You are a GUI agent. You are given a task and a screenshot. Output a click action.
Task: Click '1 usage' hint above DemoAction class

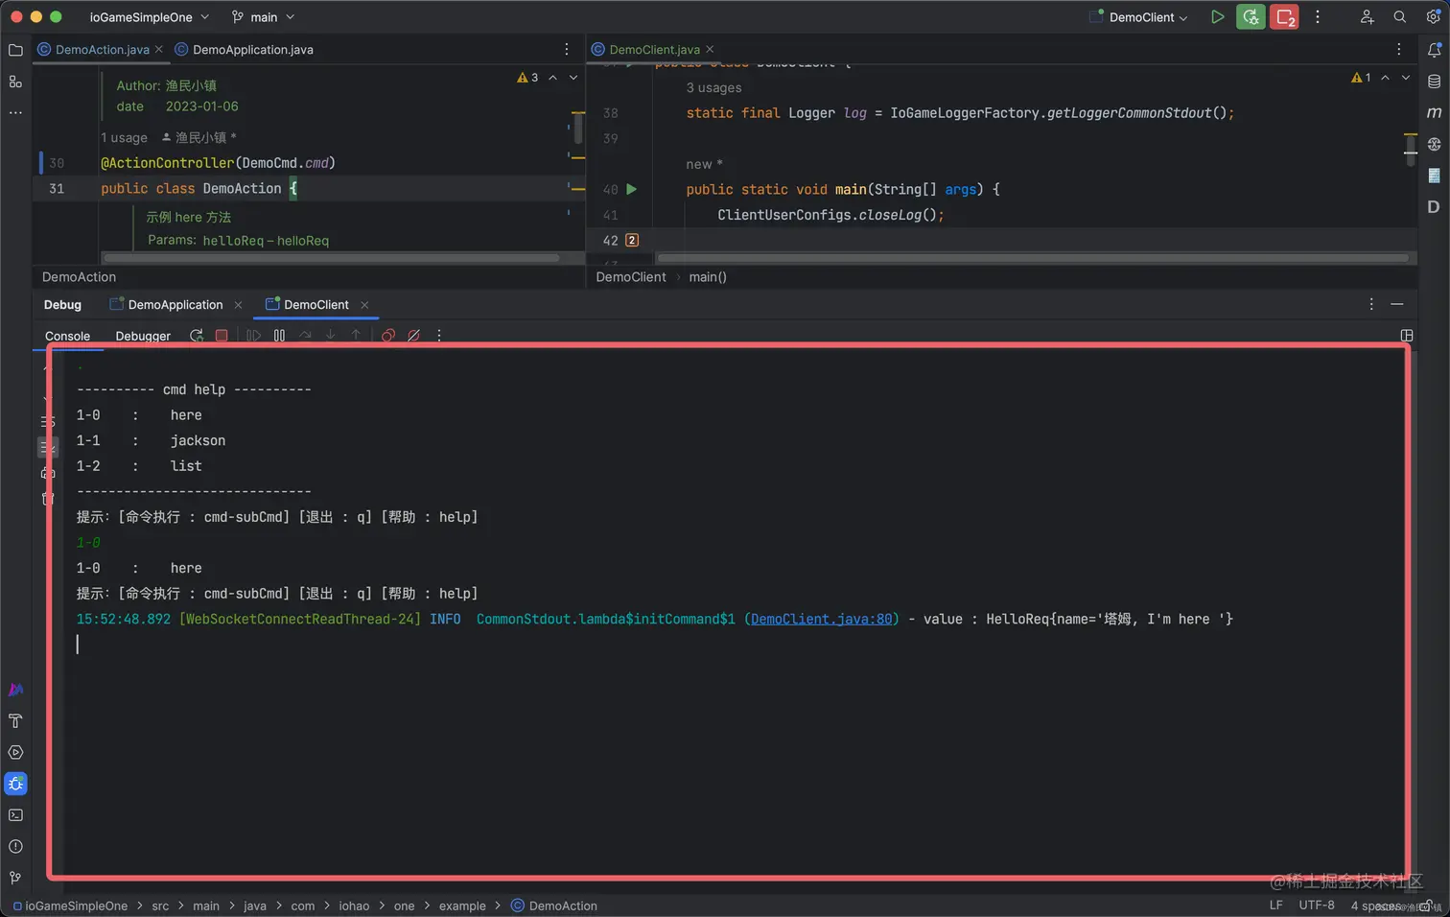[125, 137]
